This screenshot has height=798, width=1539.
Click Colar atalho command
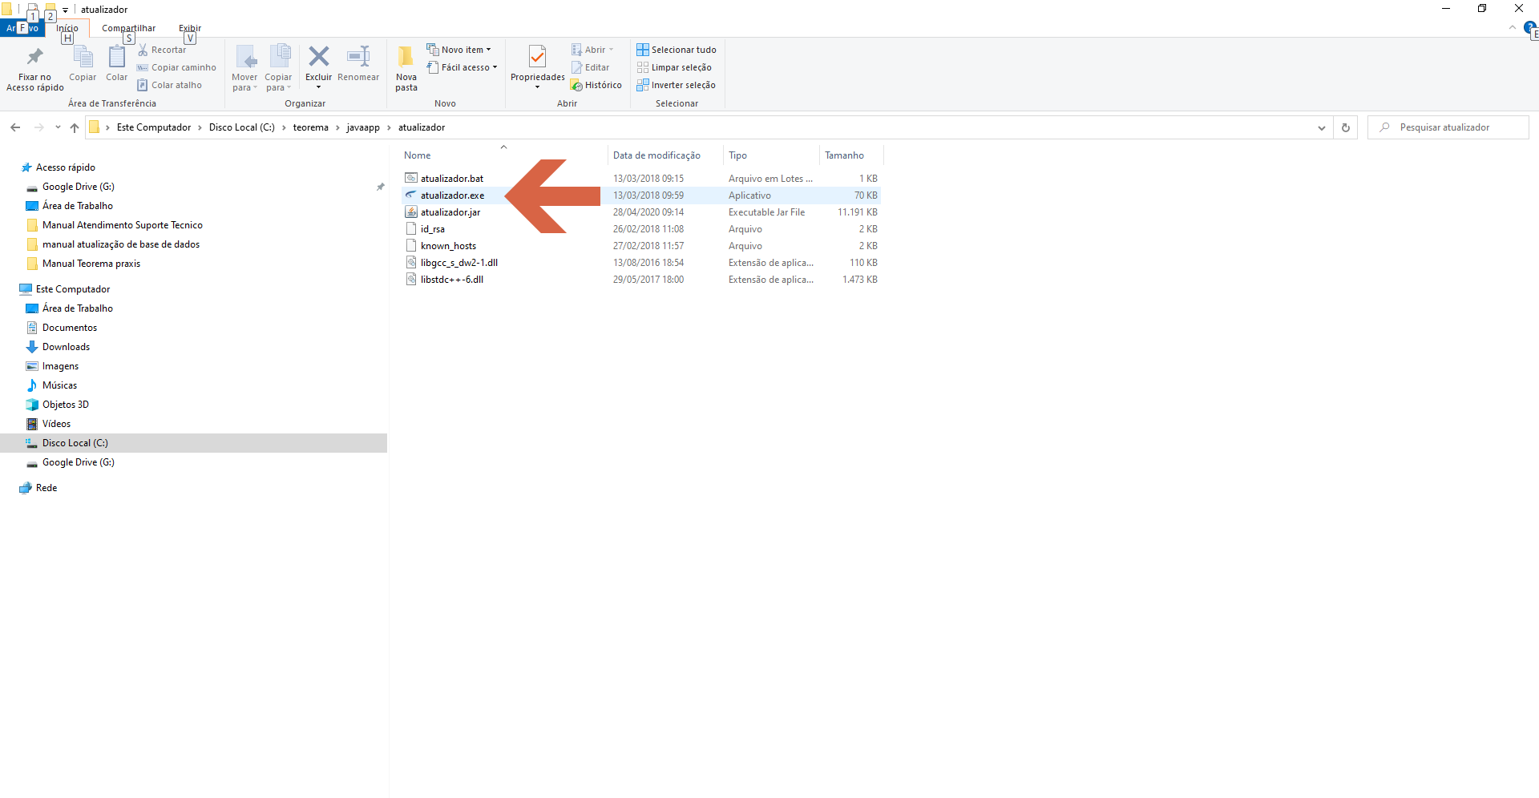[x=169, y=85]
